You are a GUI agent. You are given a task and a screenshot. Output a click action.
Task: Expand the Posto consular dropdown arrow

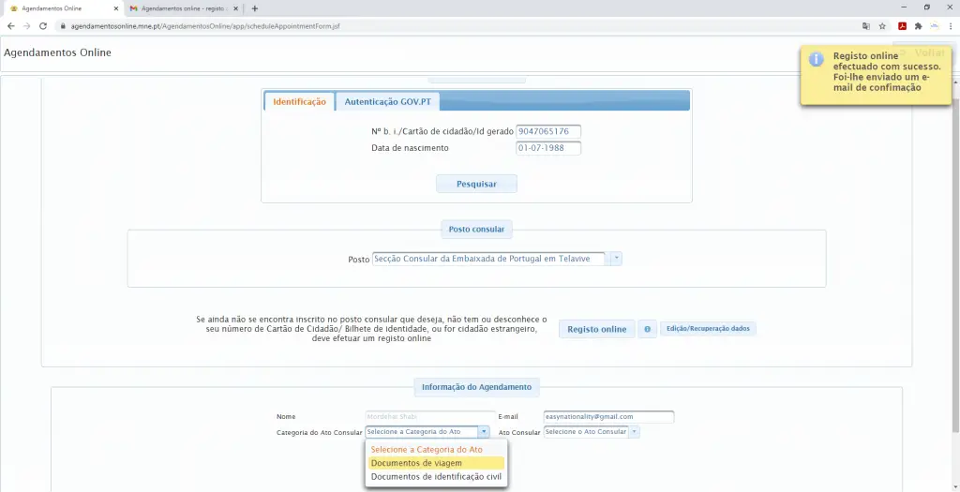pyautogui.click(x=616, y=259)
